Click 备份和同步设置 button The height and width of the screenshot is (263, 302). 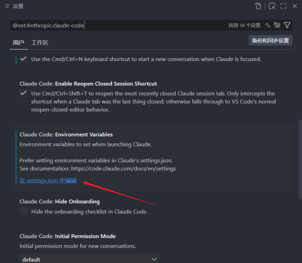[x=270, y=40]
